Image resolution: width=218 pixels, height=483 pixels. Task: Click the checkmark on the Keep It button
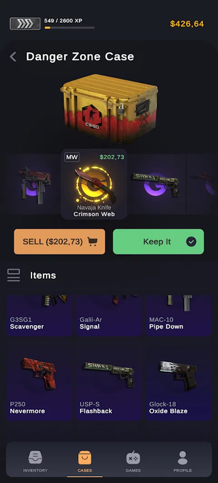coord(191,241)
